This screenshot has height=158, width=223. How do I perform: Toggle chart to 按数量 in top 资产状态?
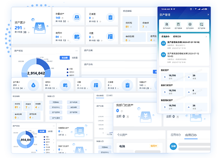click(x=74, y=58)
